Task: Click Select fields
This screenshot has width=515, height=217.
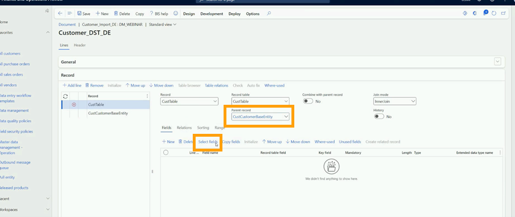Action: (208, 142)
